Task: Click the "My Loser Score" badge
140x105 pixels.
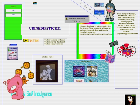Action: 13,53
